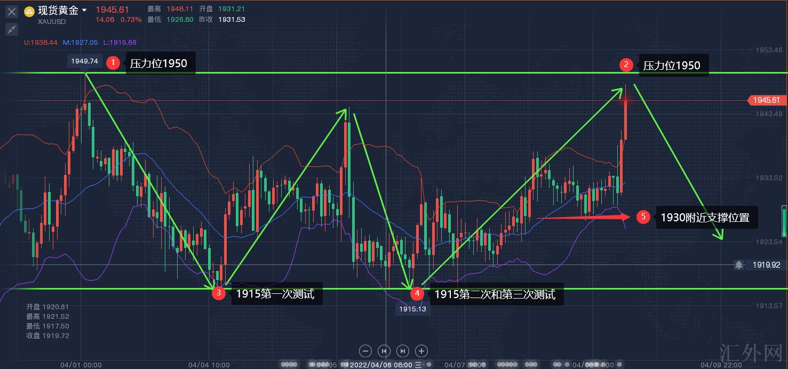788x369 pixels.
Task: Click the 最低 value 1926.80
Action: 180,20
